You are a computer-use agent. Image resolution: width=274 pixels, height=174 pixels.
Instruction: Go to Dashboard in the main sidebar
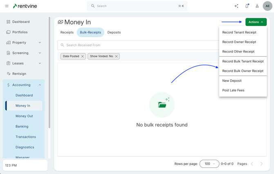click(x=21, y=22)
